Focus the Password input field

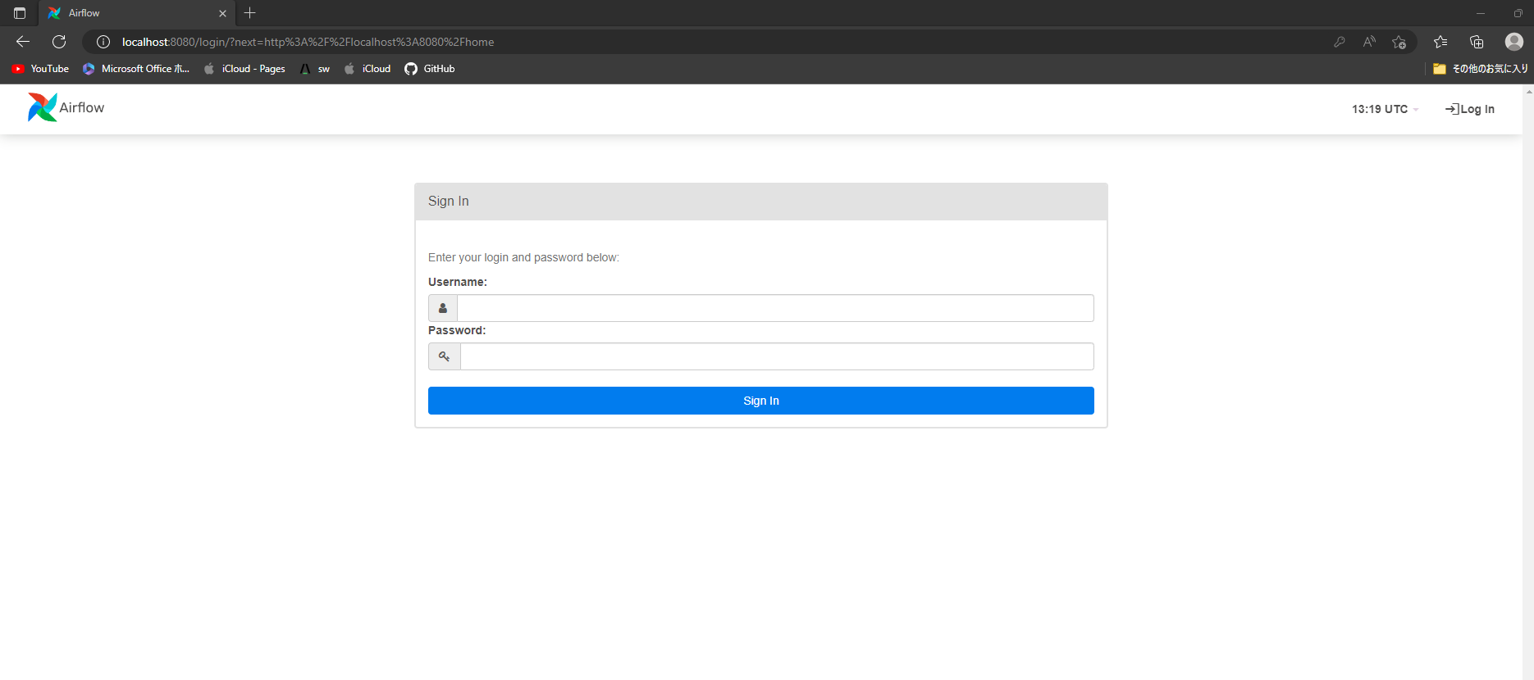[x=776, y=356]
